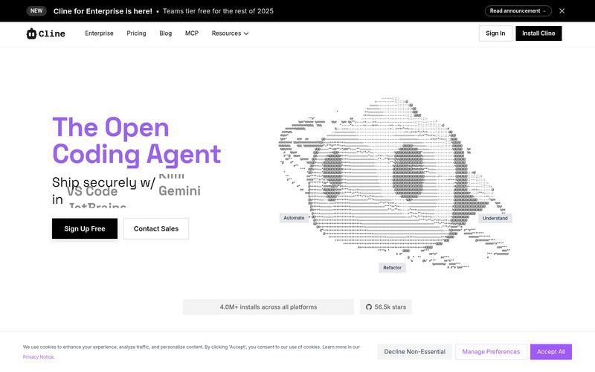Open the Blog link in navigation
This screenshot has height=372, width=595.
165,33
